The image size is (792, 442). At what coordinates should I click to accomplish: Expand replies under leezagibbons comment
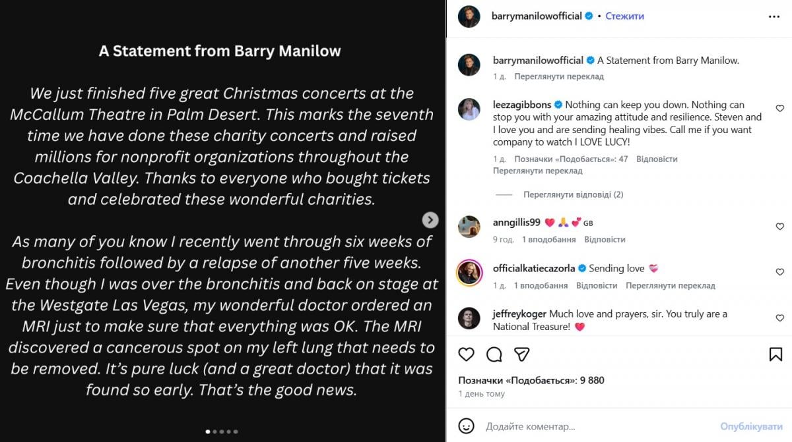[573, 194]
